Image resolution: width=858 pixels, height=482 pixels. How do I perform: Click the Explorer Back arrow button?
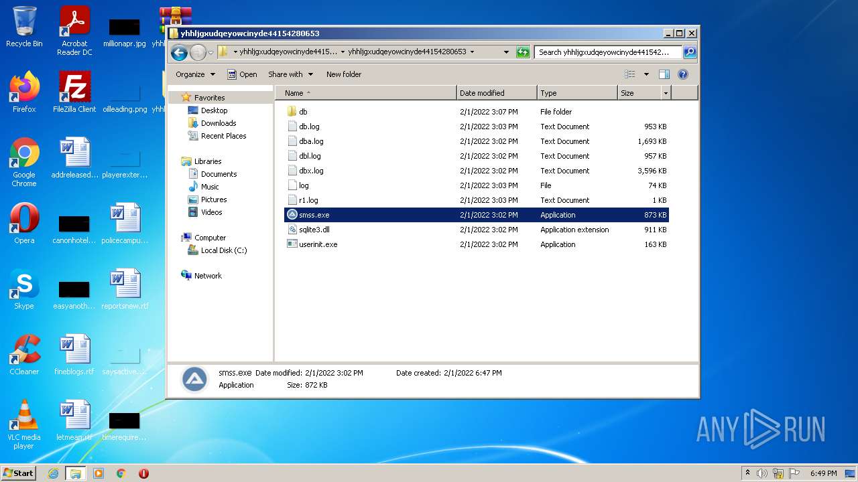coord(179,52)
